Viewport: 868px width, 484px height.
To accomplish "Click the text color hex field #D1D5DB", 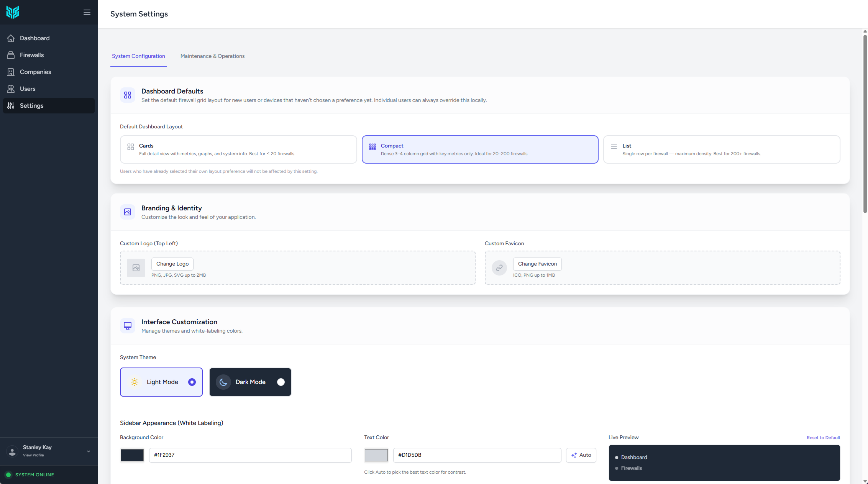I will [477, 455].
